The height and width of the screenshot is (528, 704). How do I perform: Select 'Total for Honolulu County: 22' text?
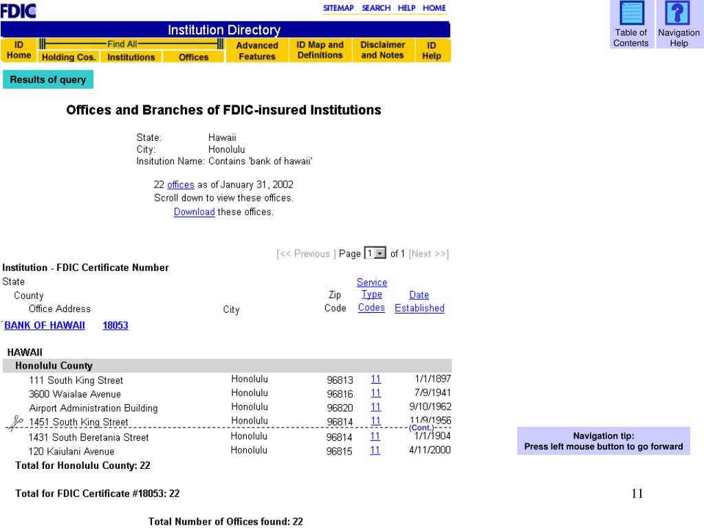point(82,465)
